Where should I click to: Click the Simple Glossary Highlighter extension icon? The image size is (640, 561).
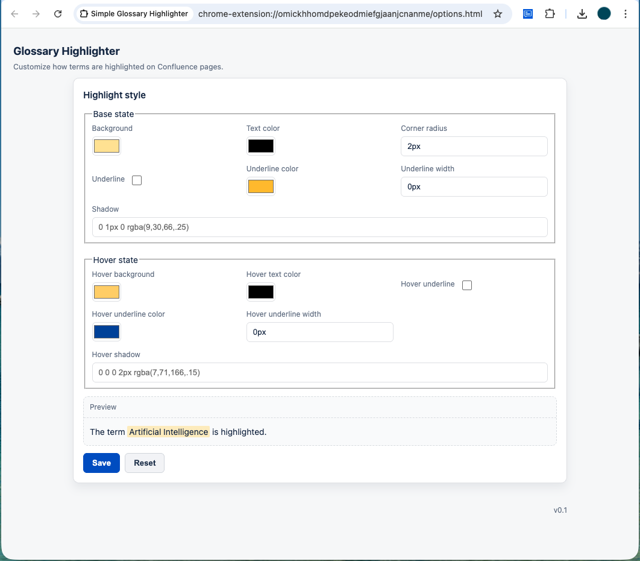coord(84,13)
